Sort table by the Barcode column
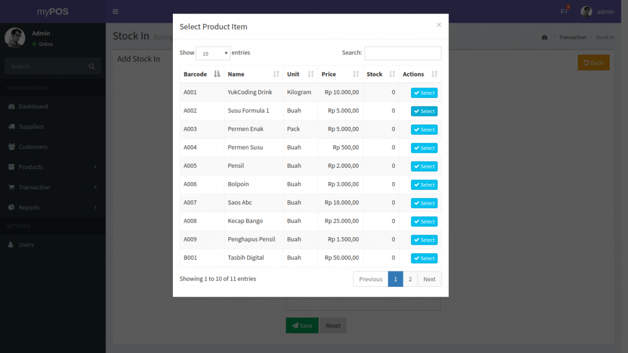Screen dimensions: 628x353 pos(201,74)
